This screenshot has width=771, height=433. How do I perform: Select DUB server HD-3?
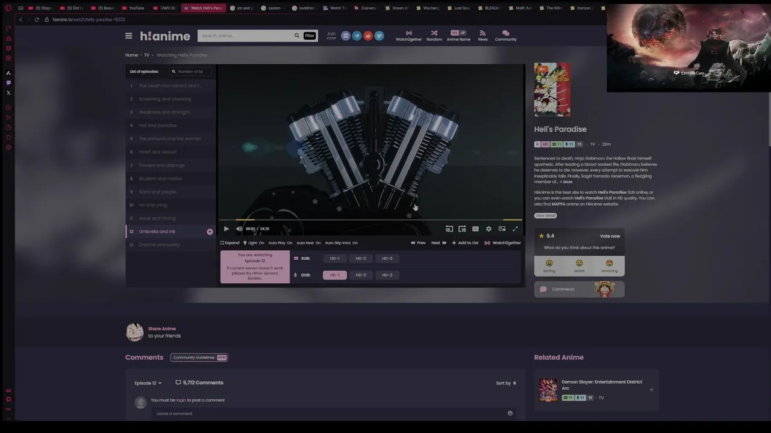pyautogui.click(x=387, y=275)
